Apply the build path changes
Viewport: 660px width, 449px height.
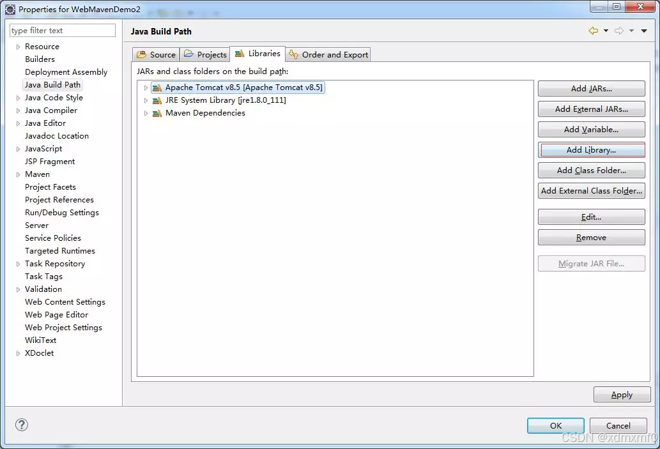coord(622,395)
